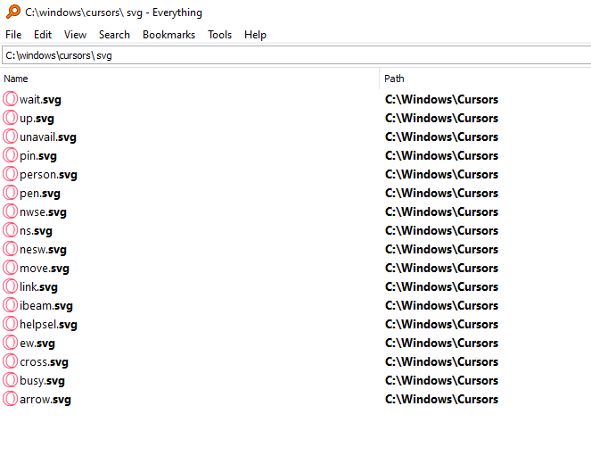591x464 pixels.
Task: Click the Opera icon next to pin.svg
Action: pyautogui.click(x=11, y=155)
